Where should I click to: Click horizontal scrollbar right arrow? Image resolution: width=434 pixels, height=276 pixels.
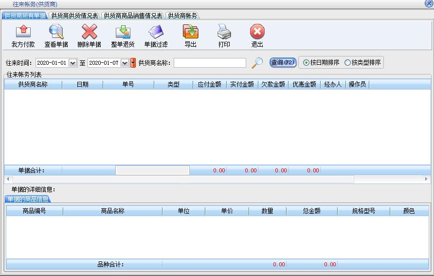426,179
